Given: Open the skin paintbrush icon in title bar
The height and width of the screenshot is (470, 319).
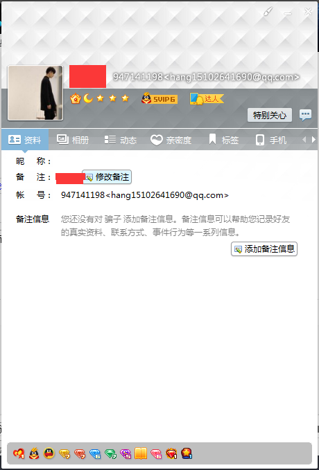Looking at the screenshot, I should [x=268, y=12].
